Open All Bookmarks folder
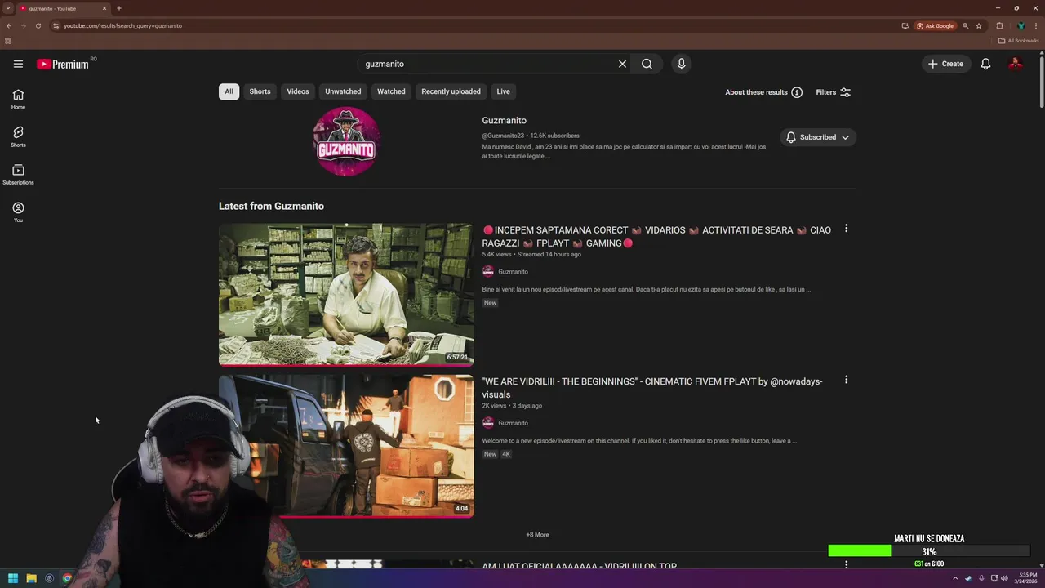The image size is (1045, 588). (x=1018, y=41)
